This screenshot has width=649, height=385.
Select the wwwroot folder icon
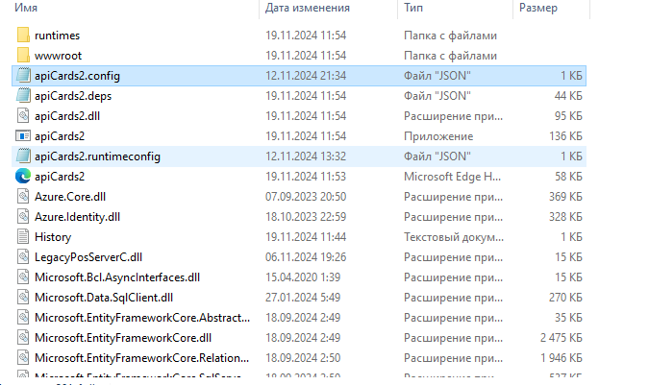23,56
